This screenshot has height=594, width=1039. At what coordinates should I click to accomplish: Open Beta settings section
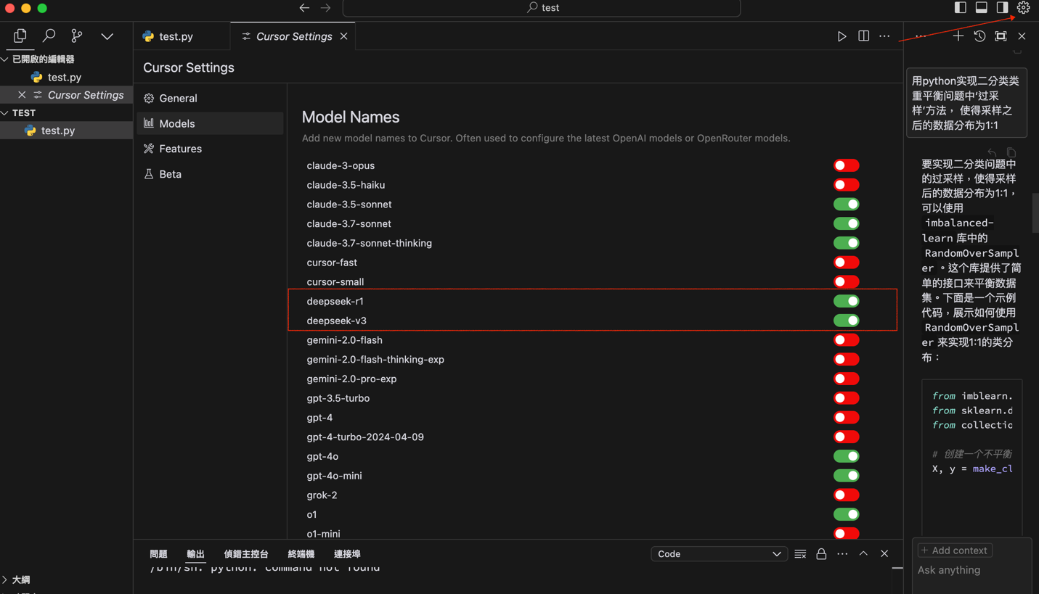coord(210,174)
